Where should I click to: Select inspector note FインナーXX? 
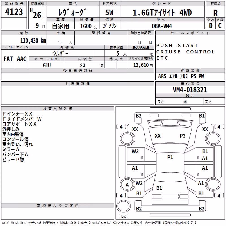pos(17,114)
